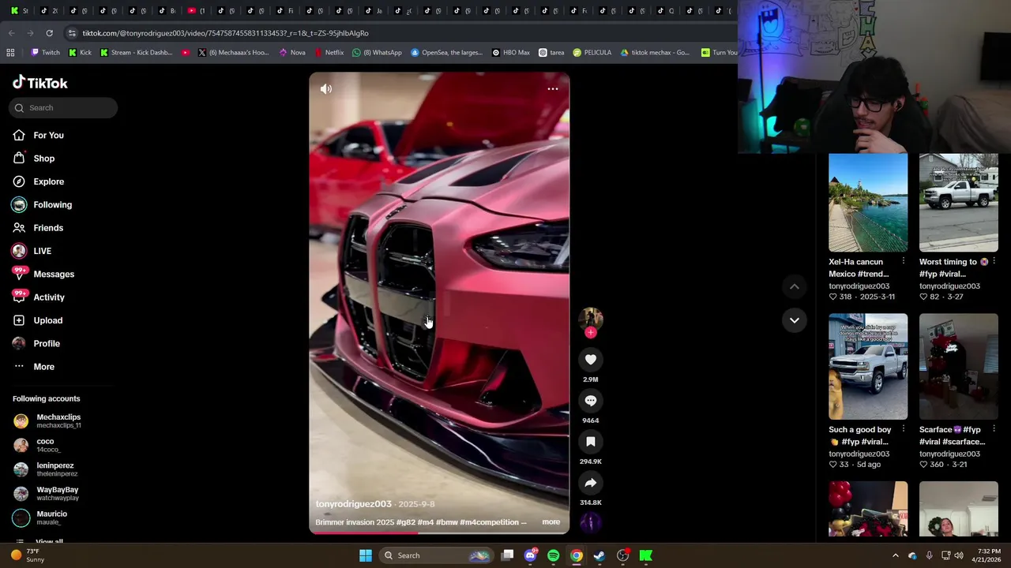Image resolution: width=1011 pixels, height=568 pixels.
Task: Open the Chrome apps grid icon
Action: [10, 53]
